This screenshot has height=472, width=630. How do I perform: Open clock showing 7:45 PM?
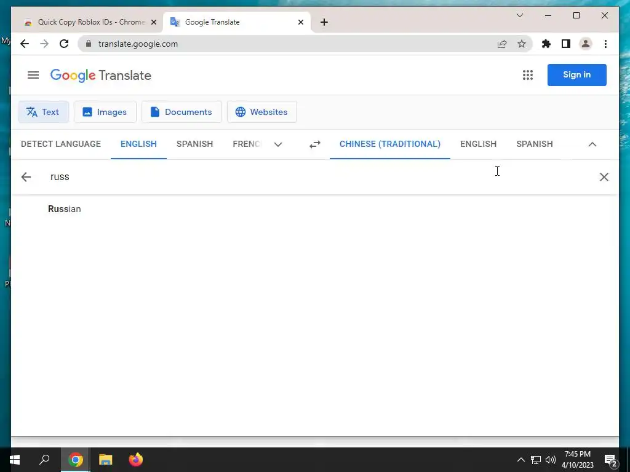[x=577, y=460]
